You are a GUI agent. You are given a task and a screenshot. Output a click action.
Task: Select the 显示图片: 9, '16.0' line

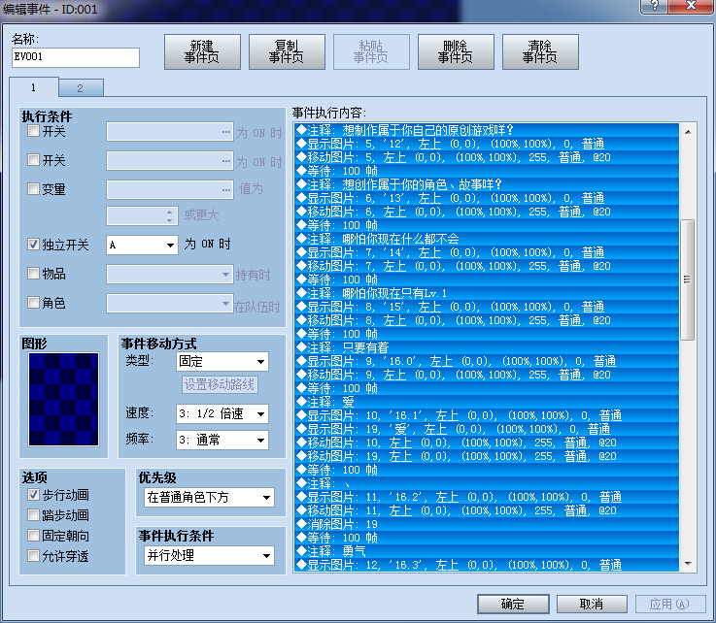(487, 361)
